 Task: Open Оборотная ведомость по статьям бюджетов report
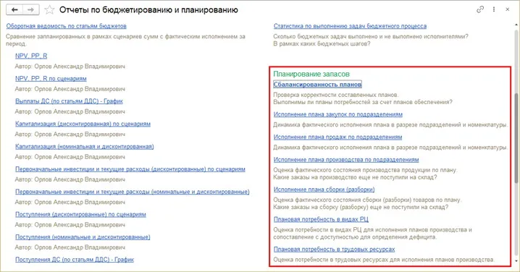coord(67,26)
